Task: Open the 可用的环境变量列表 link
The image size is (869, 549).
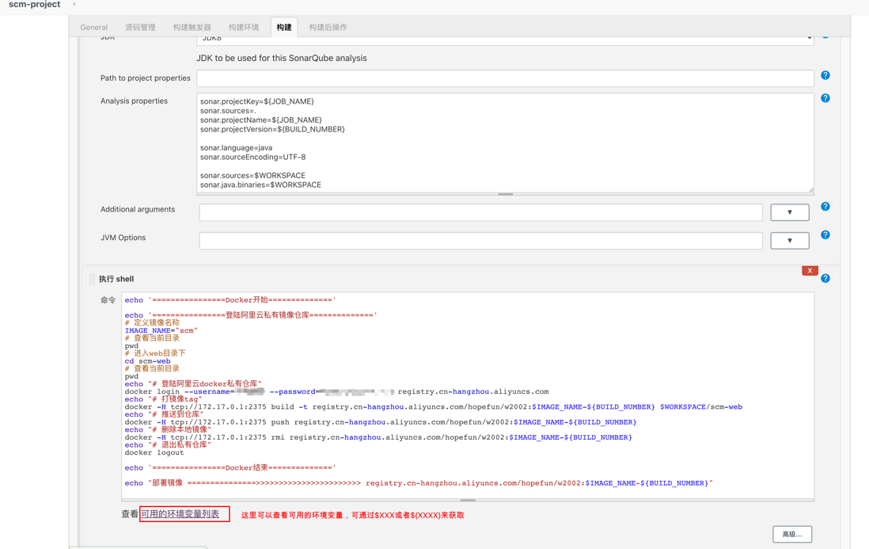Action: [180, 514]
